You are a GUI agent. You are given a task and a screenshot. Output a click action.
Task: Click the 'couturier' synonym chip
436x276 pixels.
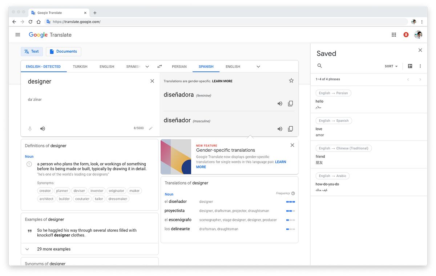[82, 199]
